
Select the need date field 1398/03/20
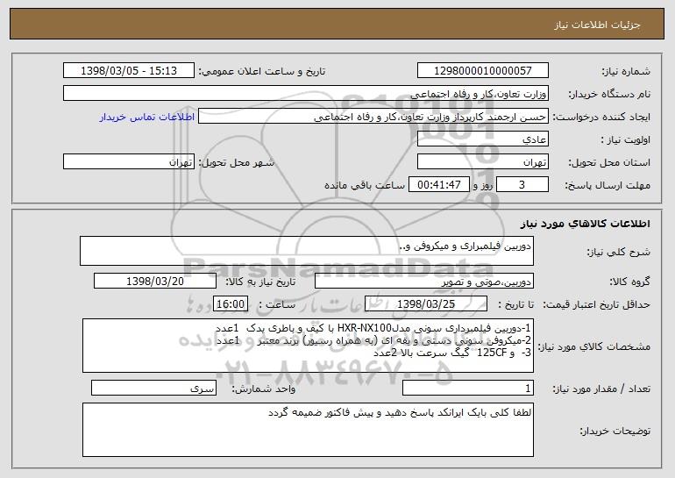pos(155,282)
